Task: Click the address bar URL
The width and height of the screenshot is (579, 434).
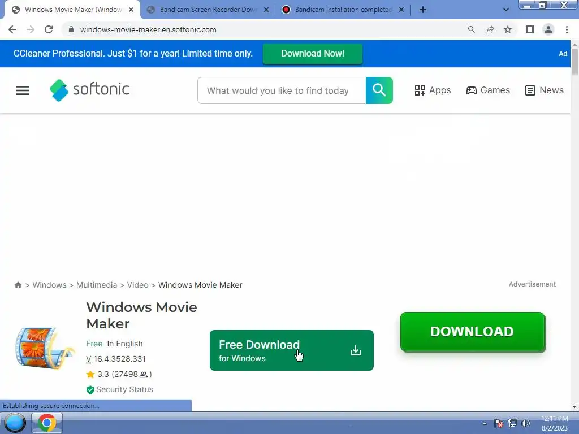Action: tap(148, 29)
